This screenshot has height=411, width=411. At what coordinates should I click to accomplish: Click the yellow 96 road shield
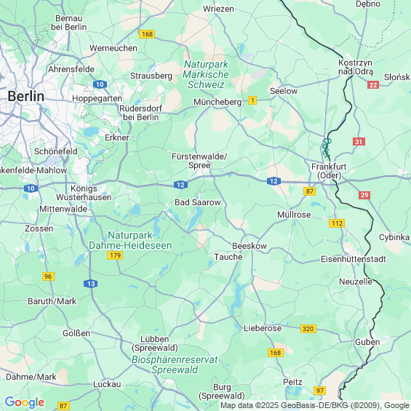pos(48,276)
